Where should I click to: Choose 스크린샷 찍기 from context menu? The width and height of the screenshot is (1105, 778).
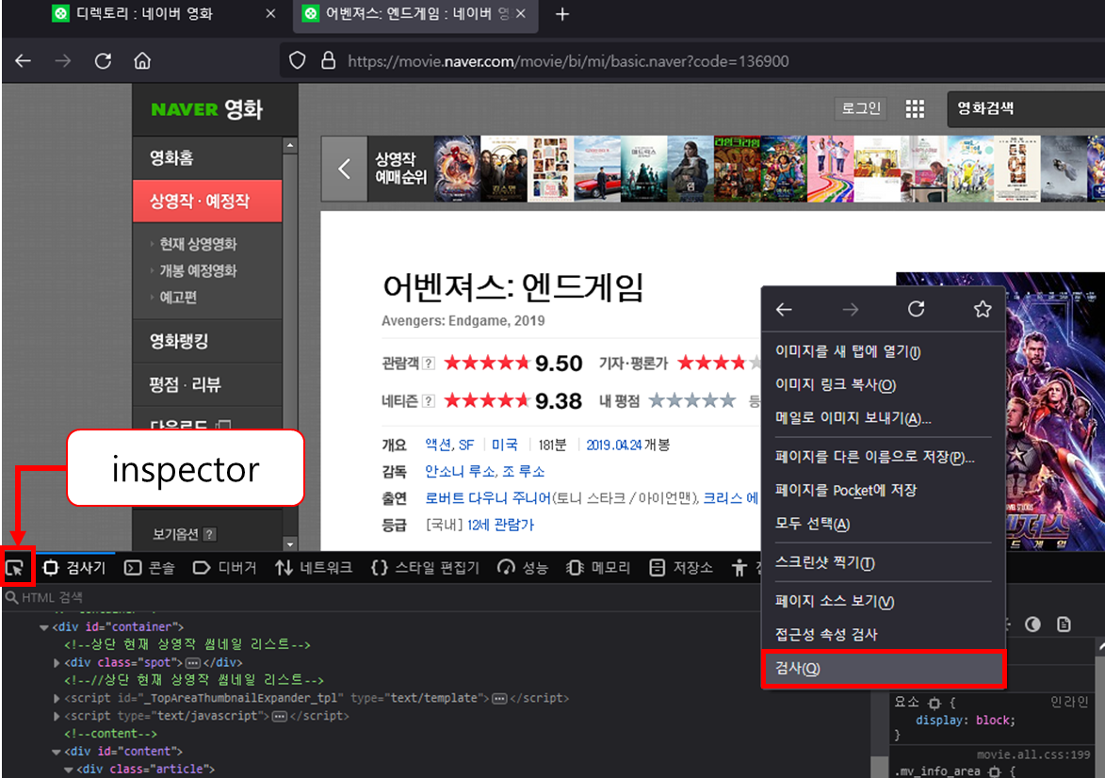click(883, 562)
